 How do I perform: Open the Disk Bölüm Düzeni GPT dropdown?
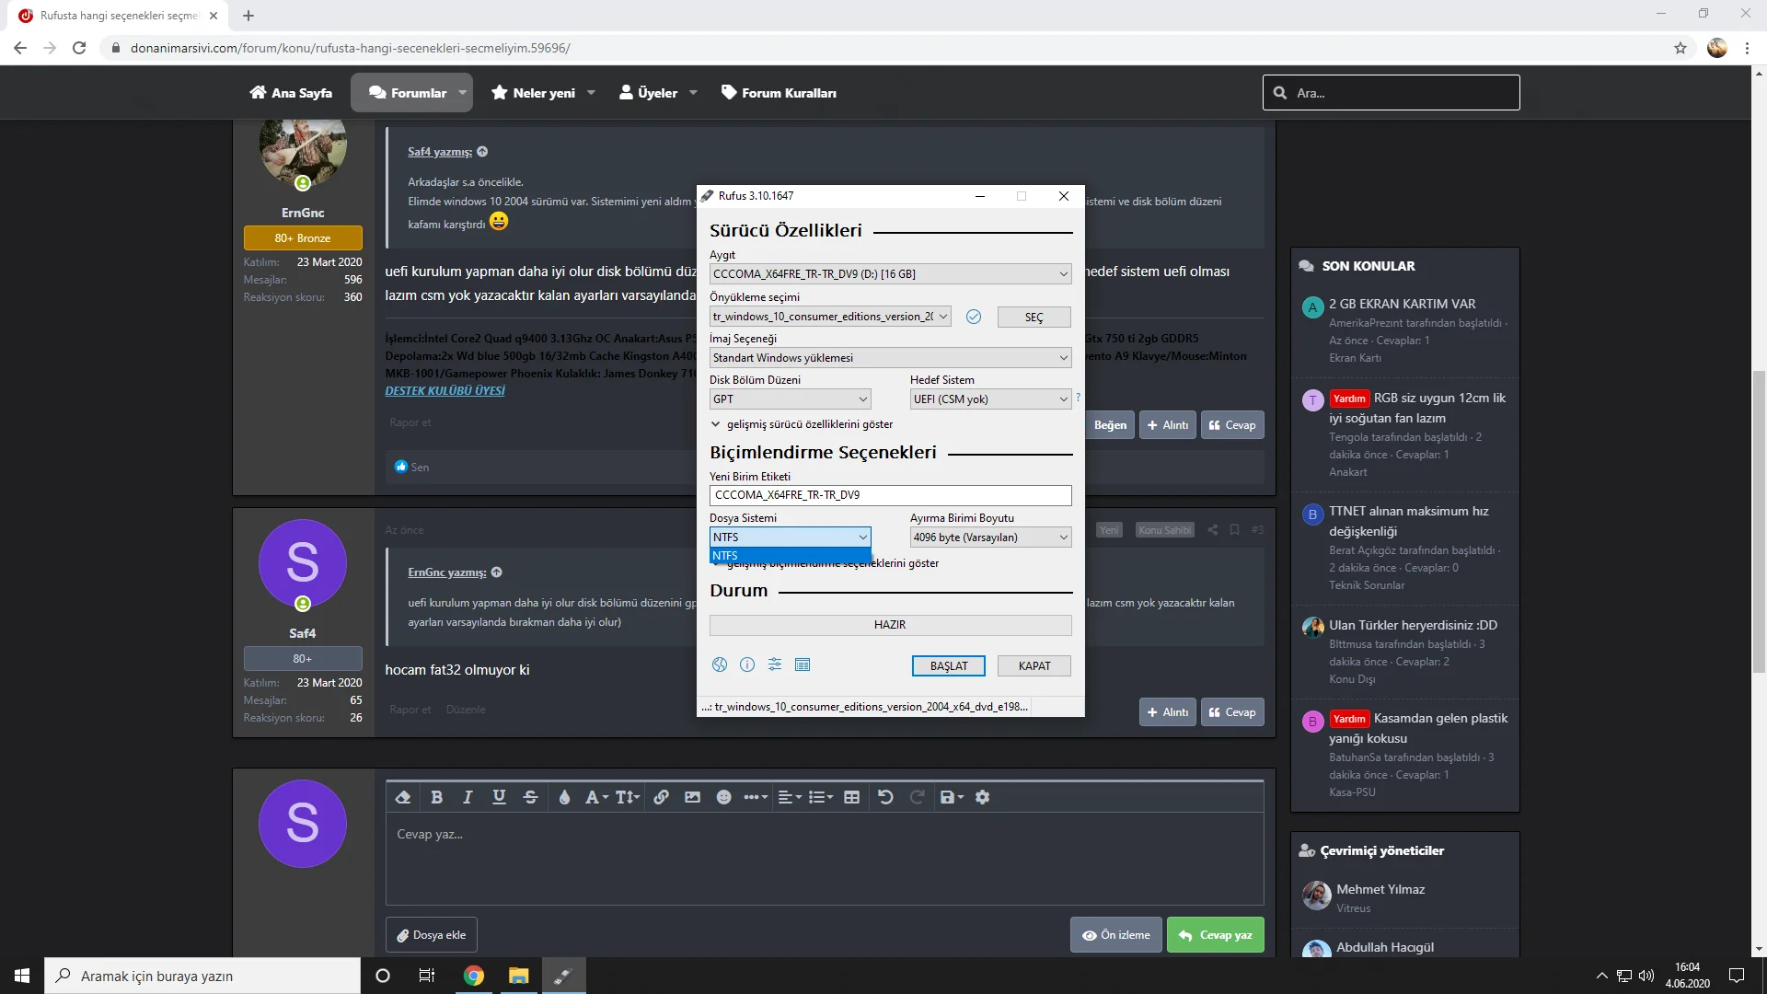coord(790,399)
